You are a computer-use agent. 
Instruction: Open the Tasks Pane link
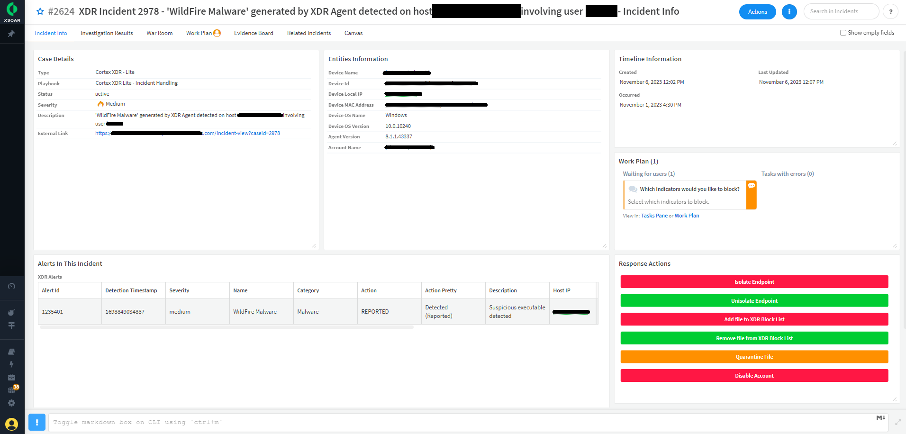pyautogui.click(x=654, y=216)
